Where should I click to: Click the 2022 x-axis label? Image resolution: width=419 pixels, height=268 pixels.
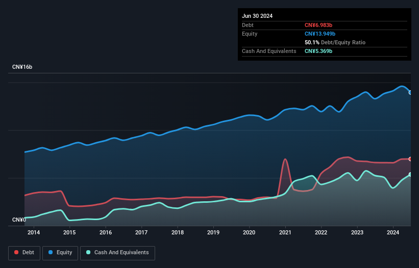(x=321, y=232)
